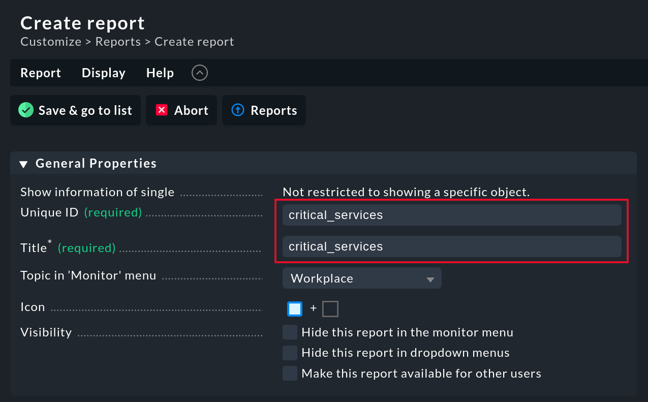
Task: Click the 'Not restricted to showing a specific object.' text
Action: (x=406, y=192)
